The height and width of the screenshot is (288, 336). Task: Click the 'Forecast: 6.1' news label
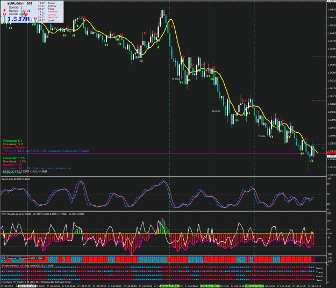pyautogui.click(x=13, y=141)
